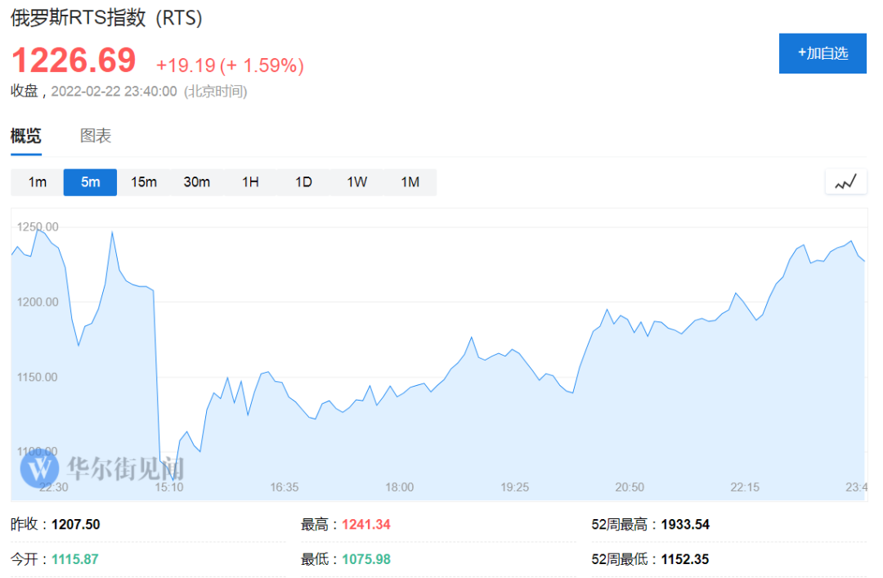Image resolution: width=883 pixels, height=578 pixels.
Task: Switch to the 图表 chart tab
Action: click(95, 136)
